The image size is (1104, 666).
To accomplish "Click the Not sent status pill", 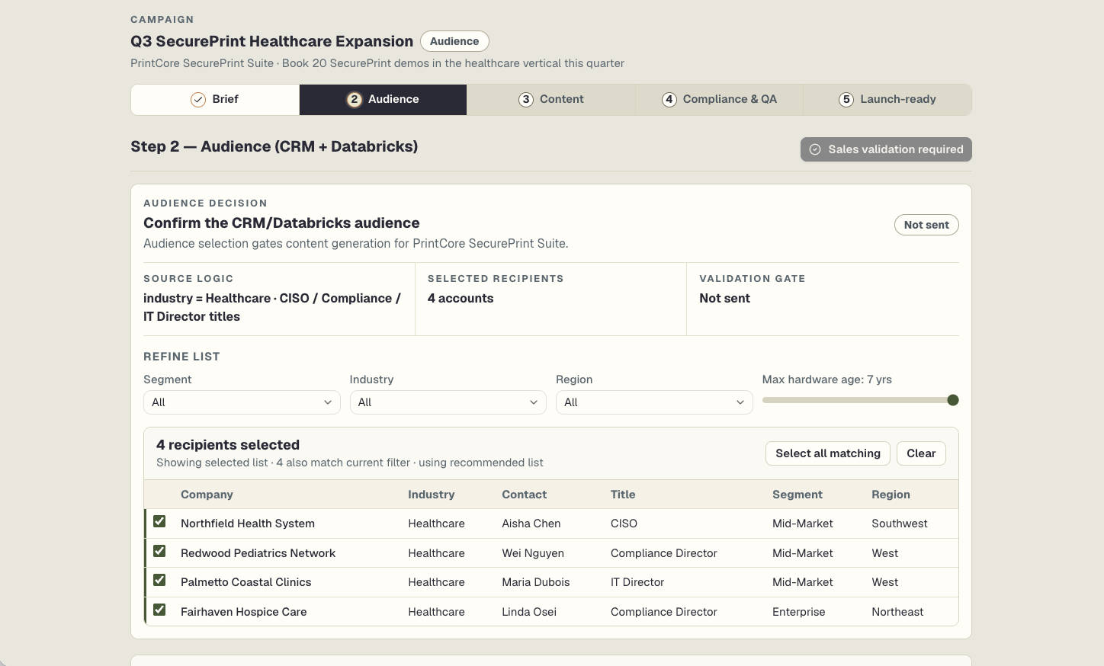I will (926, 225).
